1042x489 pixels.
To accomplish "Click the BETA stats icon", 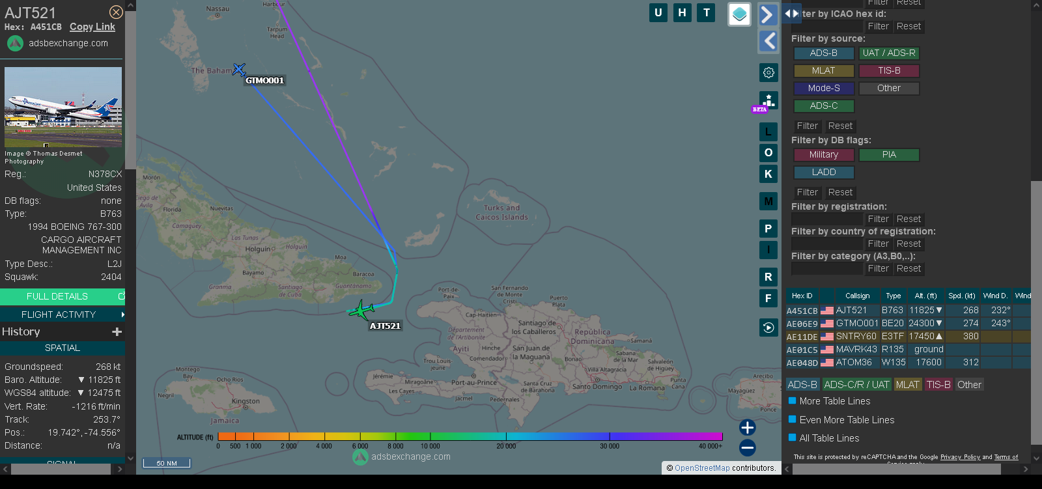I will pyautogui.click(x=767, y=102).
